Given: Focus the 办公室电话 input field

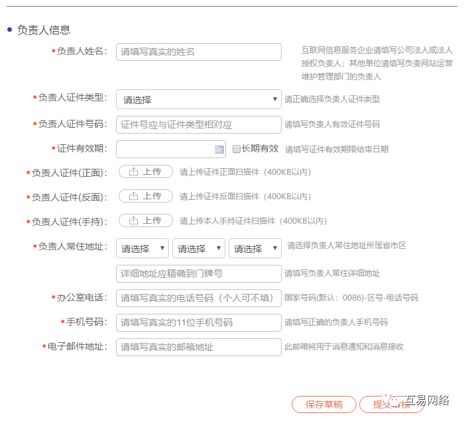Looking at the screenshot, I should (x=199, y=298).
